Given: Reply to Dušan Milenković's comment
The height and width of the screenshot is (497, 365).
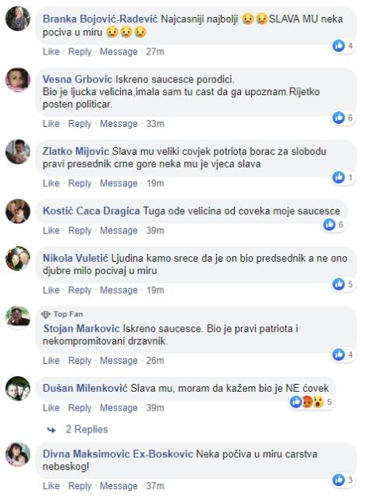Looking at the screenshot, I should 80,407.
